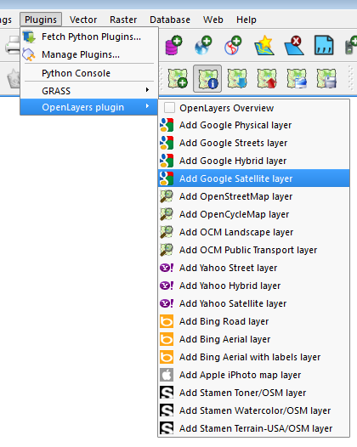Open the Vector menu
Screen dimensions: 357x447
coord(83,20)
